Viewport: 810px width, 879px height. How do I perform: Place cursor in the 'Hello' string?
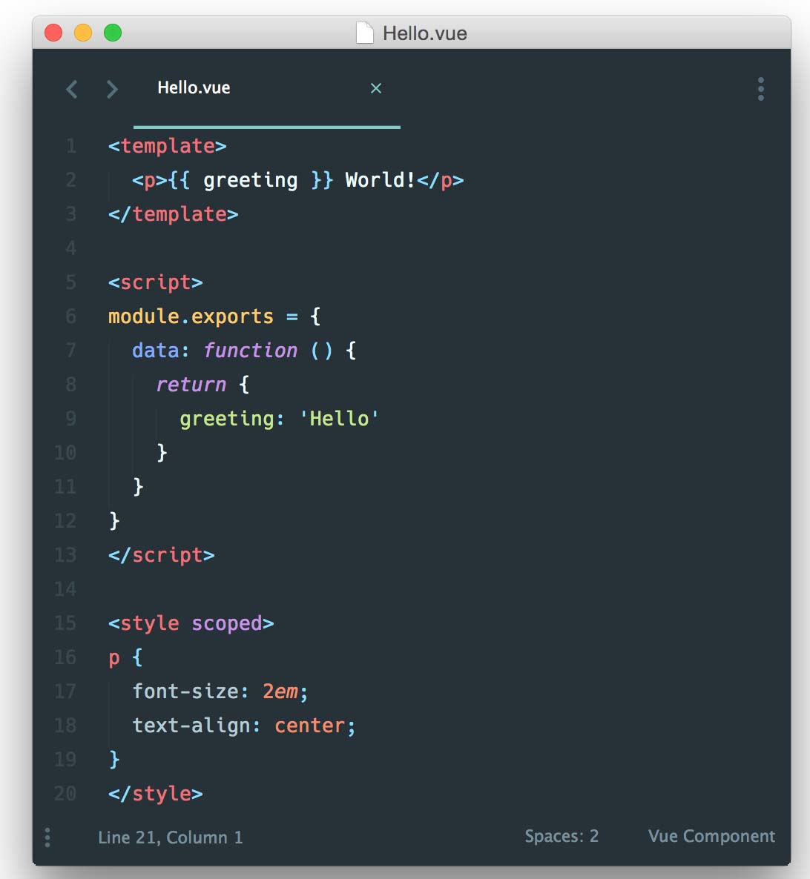click(340, 419)
